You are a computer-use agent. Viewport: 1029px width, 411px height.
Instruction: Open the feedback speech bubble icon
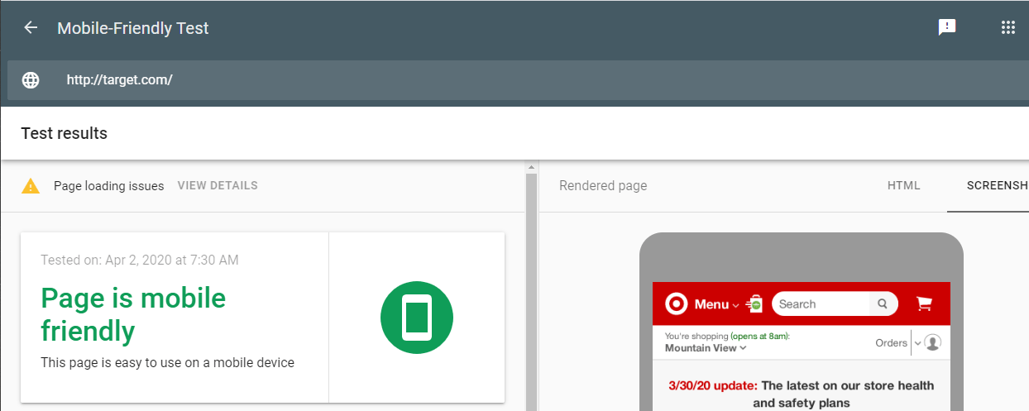(x=947, y=27)
